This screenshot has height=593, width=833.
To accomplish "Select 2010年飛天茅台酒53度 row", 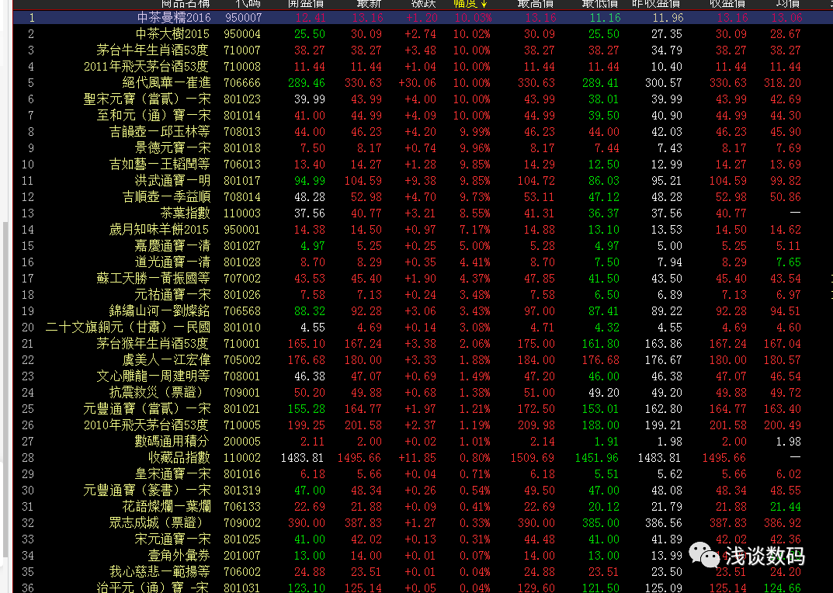I will (146, 425).
